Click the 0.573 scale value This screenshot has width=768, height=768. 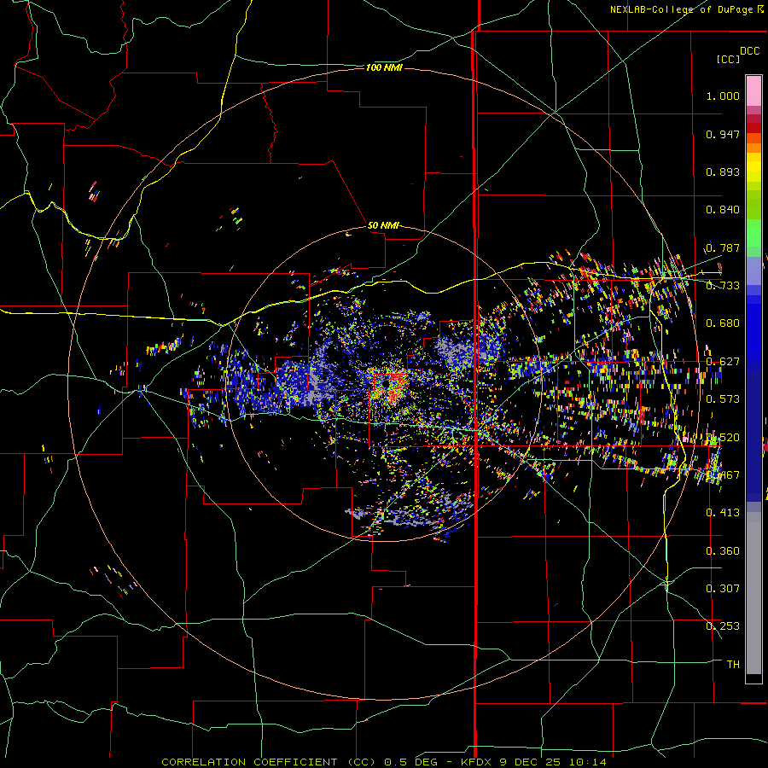pyautogui.click(x=723, y=399)
